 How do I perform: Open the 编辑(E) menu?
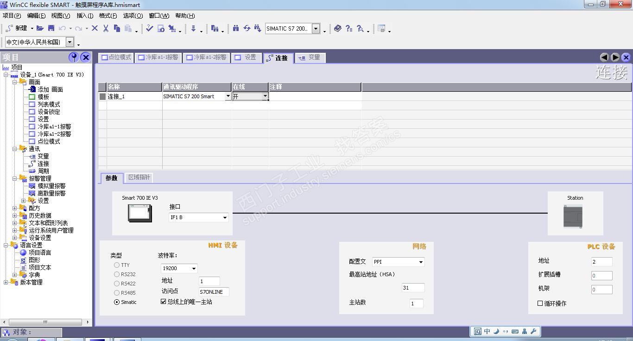point(36,16)
